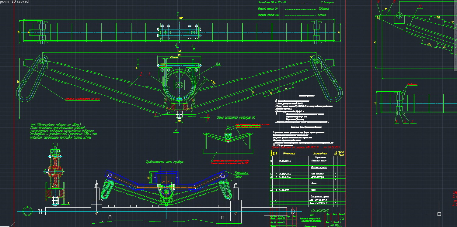Select the heading 'Сравнительная схема траверс'
Image resolution: width=457 pixels, height=227 pixels.
(165, 162)
